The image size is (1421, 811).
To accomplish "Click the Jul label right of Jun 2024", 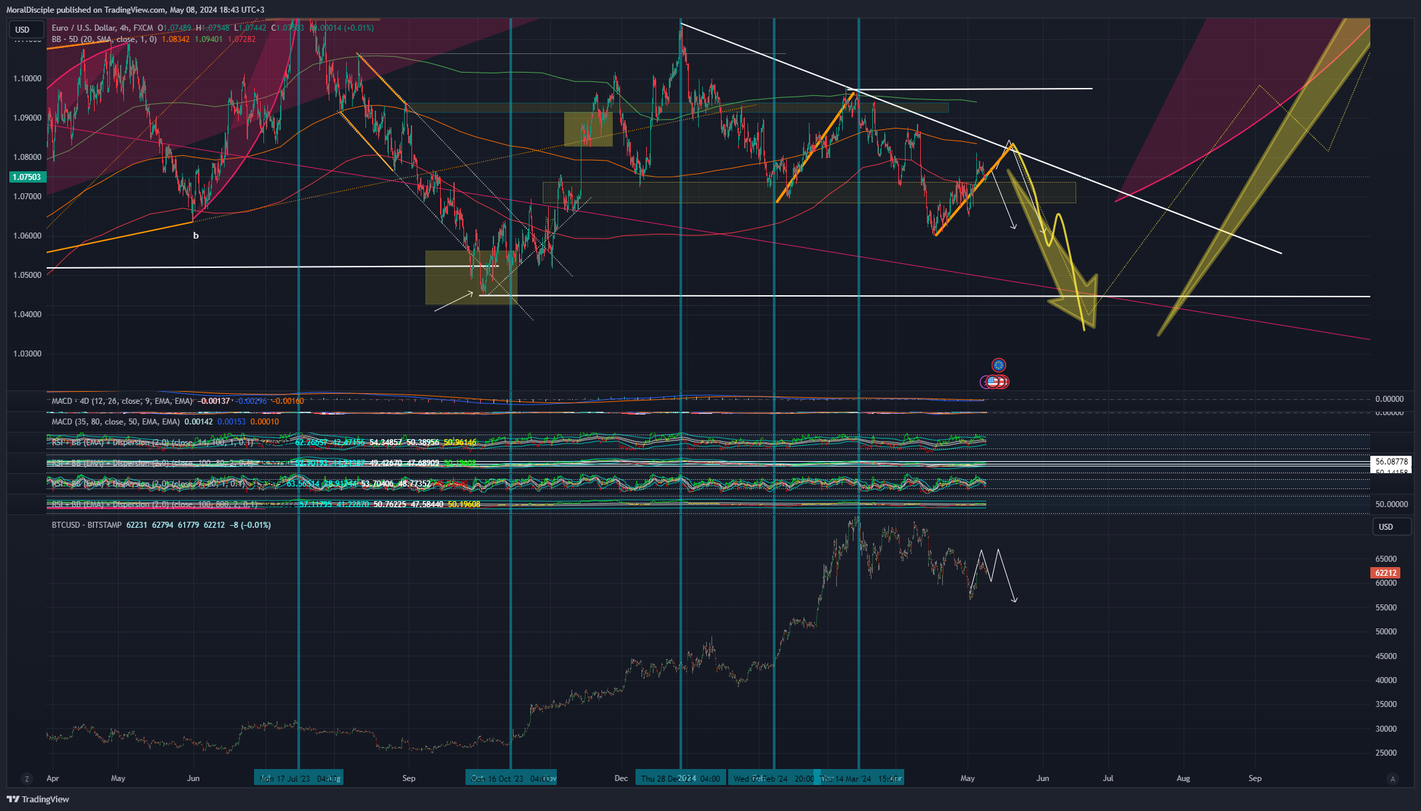I will (1108, 778).
